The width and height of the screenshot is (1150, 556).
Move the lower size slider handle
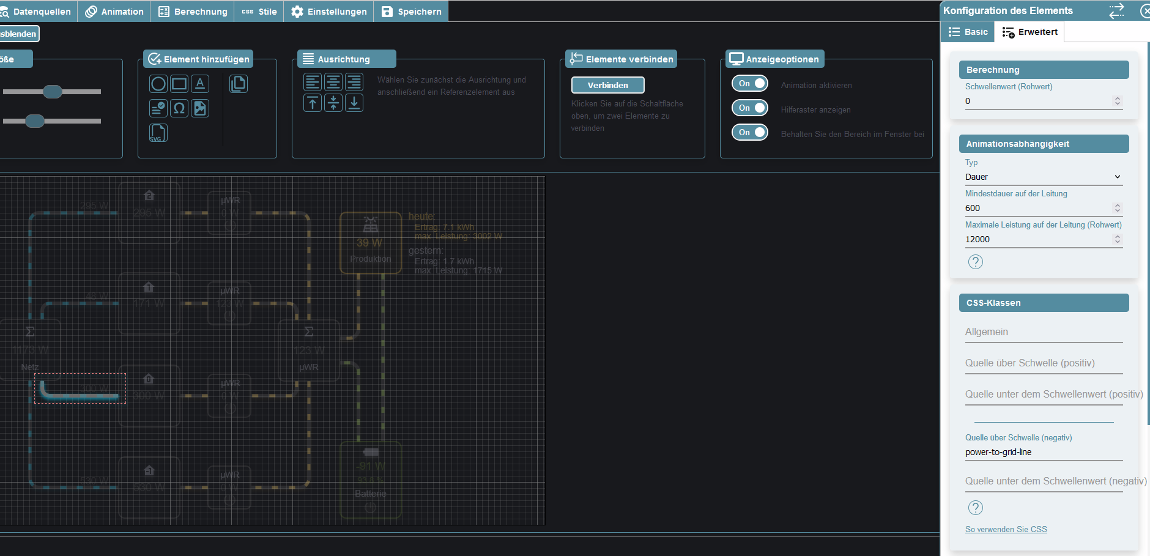tap(35, 121)
